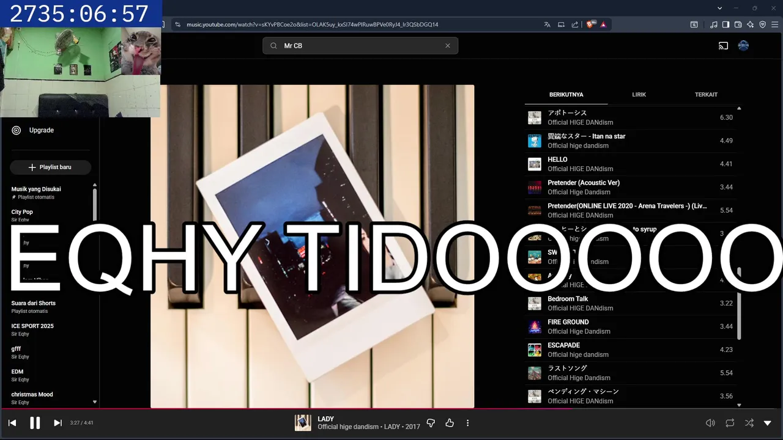
Task: Dislike the song LADY
Action: (x=431, y=423)
